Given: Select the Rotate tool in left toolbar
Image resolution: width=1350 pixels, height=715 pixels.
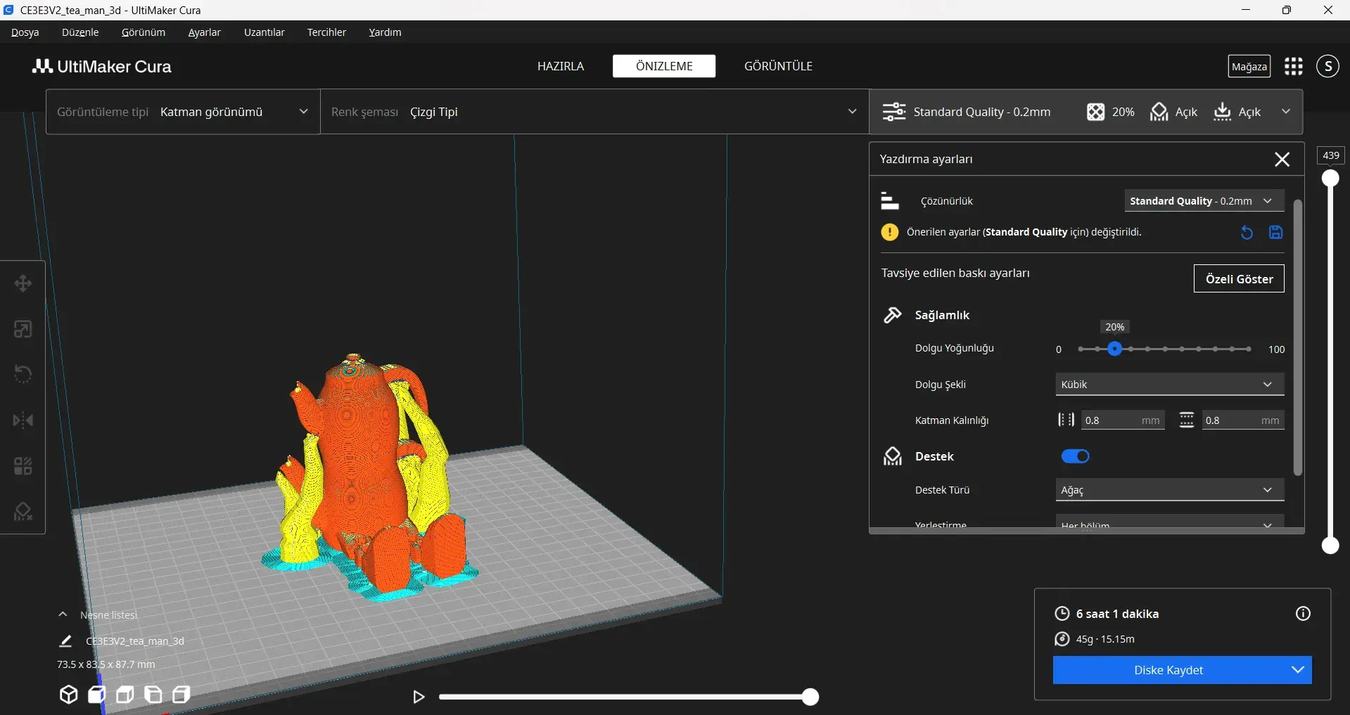Looking at the screenshot, I should coord(23,374).
